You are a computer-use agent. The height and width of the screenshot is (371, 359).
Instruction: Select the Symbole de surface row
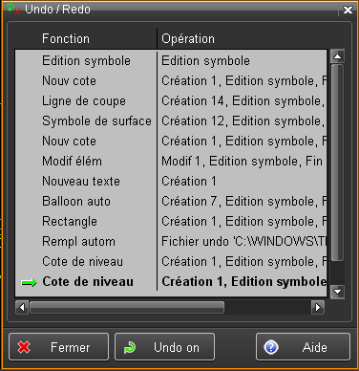[171, 121]
